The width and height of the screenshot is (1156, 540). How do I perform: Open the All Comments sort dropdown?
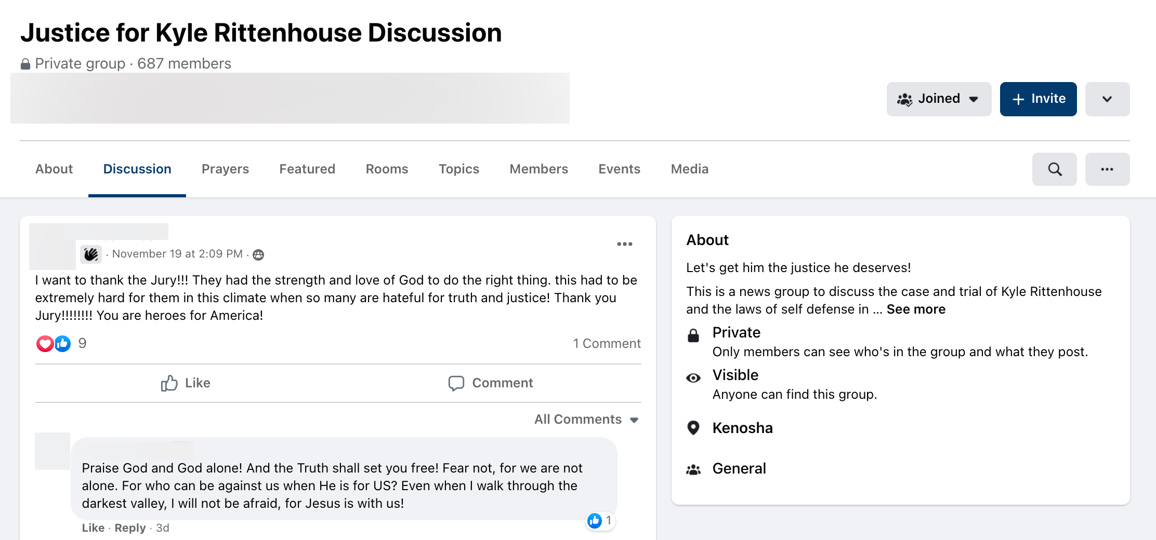586,419
